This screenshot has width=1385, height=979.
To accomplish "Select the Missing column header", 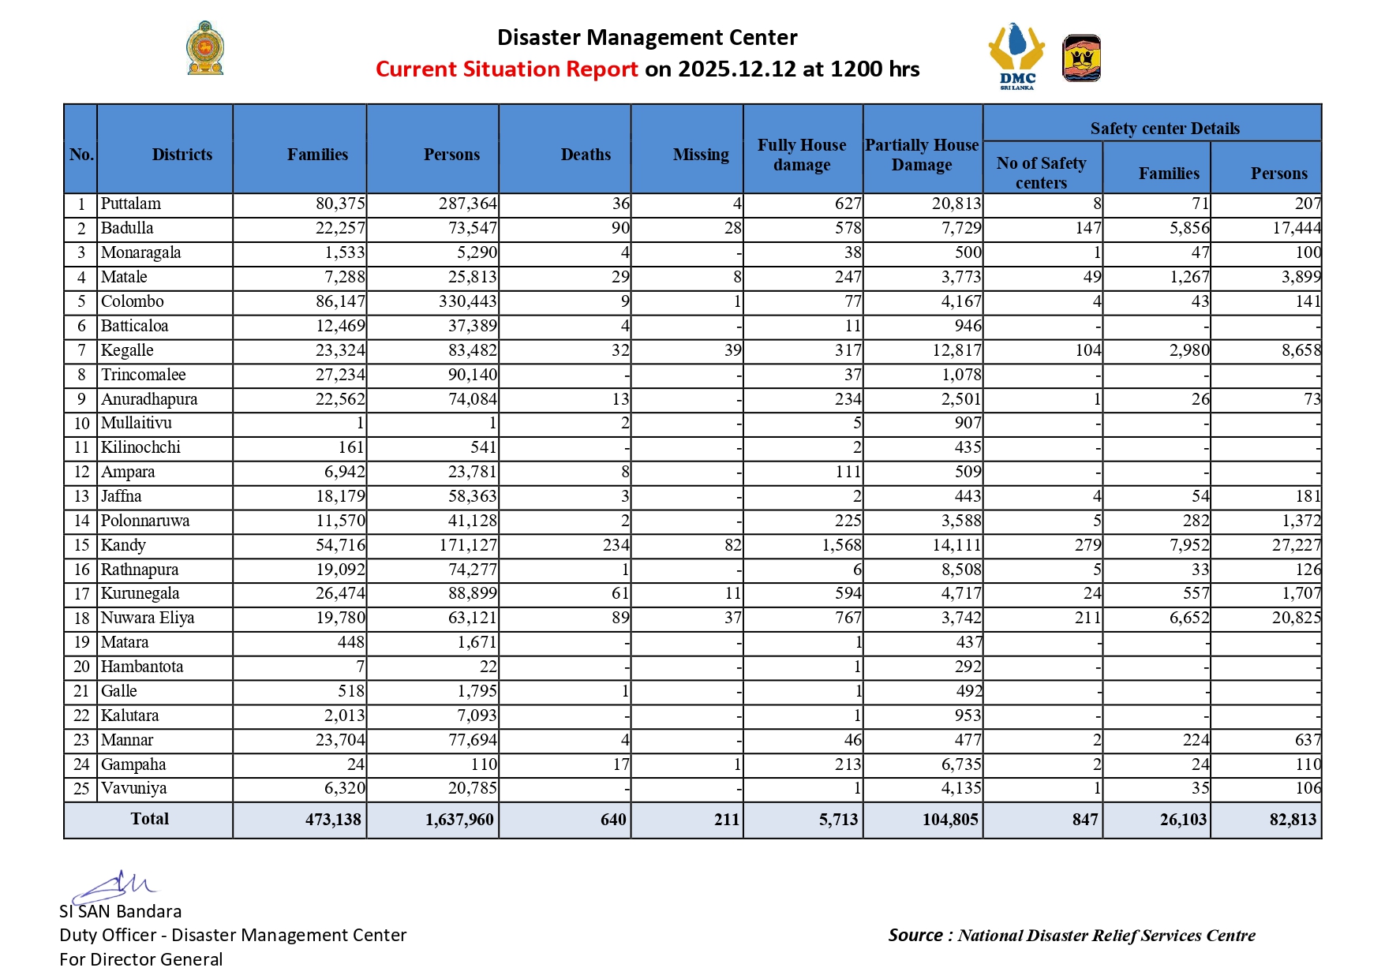I will [701, 155].
